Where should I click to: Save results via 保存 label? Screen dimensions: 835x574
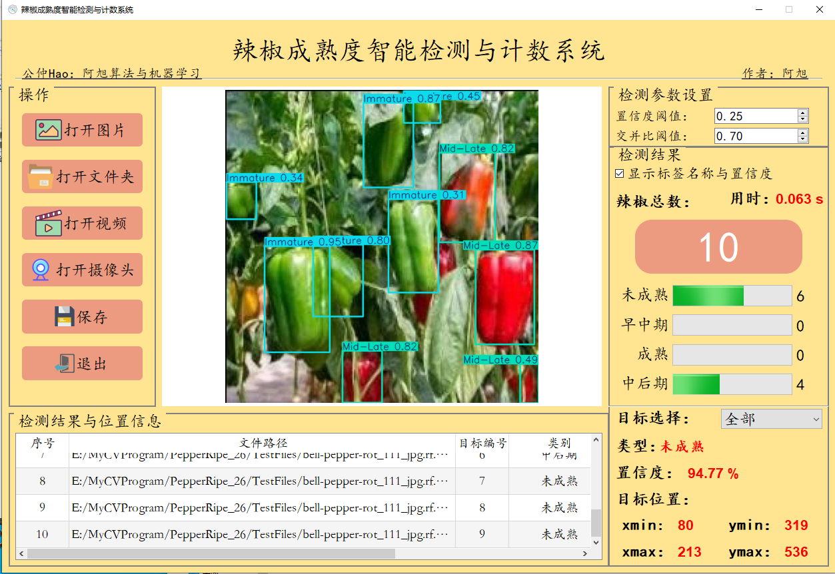pyautogui.click(x=93, y=317)
